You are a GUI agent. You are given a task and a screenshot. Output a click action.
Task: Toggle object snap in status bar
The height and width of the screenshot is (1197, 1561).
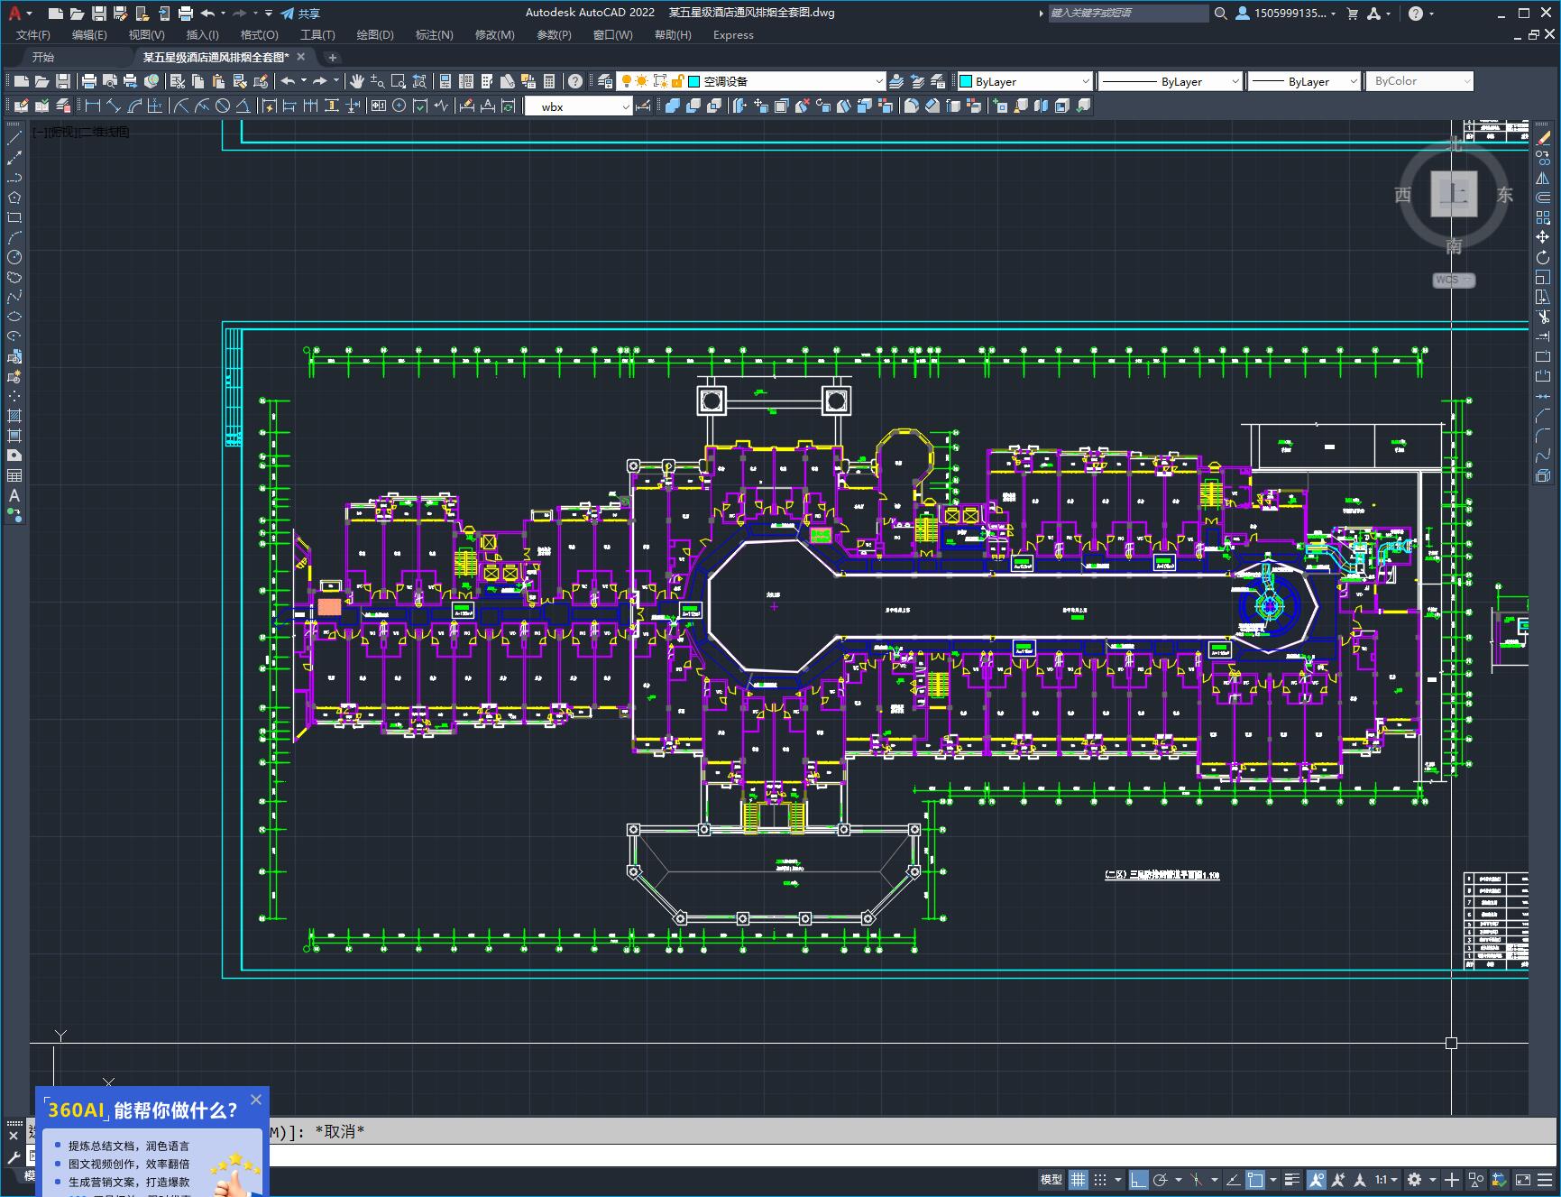[1255, 1179]
